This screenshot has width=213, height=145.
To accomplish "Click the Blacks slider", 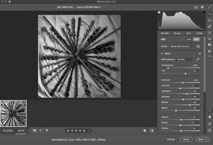I will [180, 111].
